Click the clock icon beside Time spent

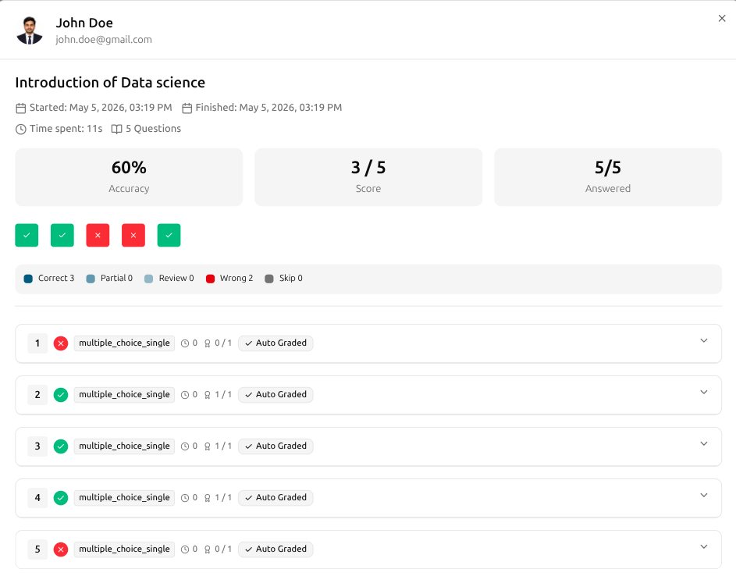pos(20,129)
